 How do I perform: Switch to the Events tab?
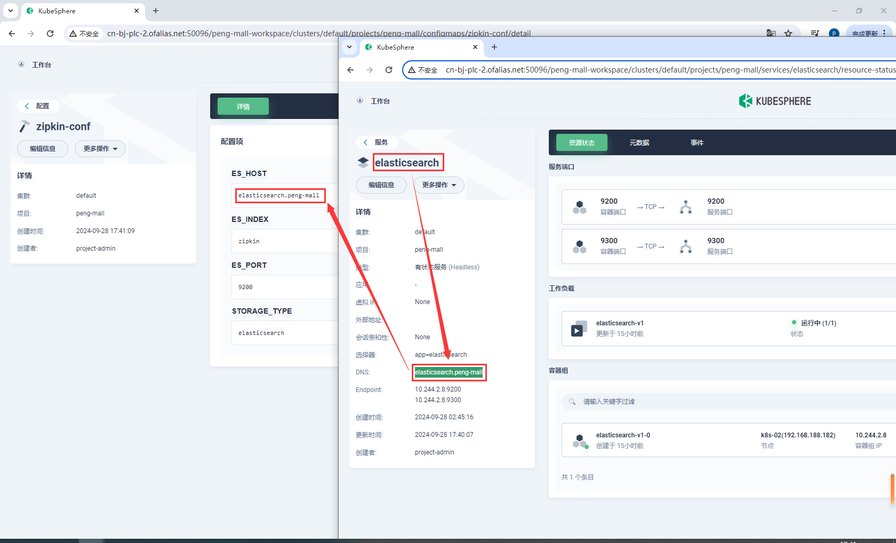click(697, 142)
